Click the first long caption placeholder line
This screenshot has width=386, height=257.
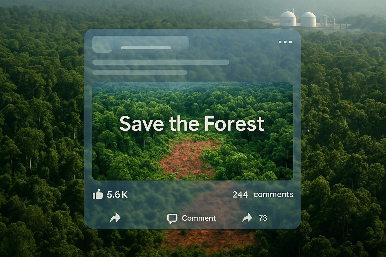tap(161, 62)
